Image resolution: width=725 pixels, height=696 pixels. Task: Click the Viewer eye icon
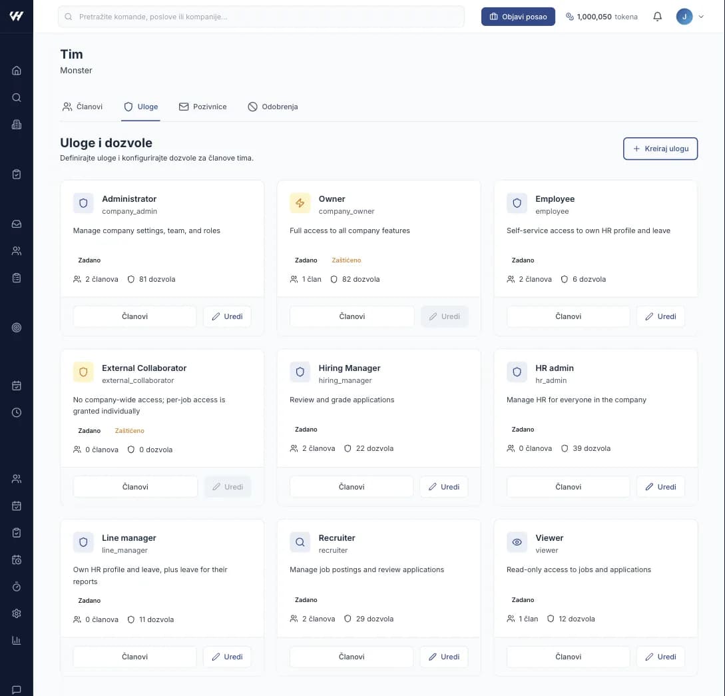517,542
